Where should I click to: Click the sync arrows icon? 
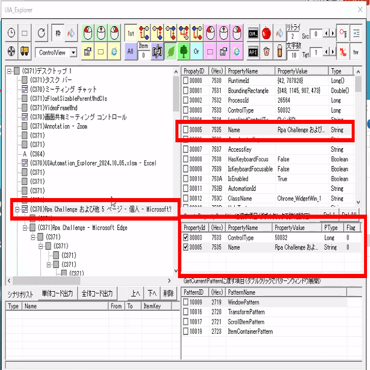click(157, 51)
